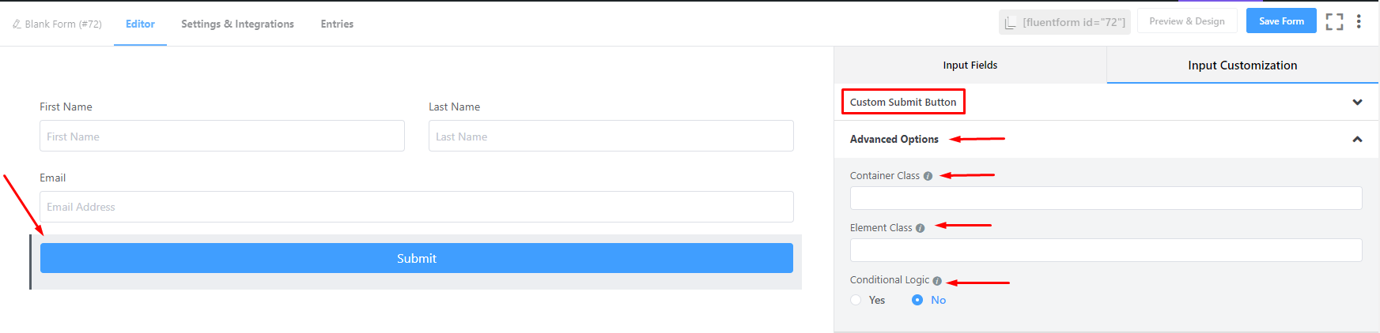Viewport: 1380px width, 333px height.
Task: Collapse the Advanced Options section
Action: tap(1357, 139)
